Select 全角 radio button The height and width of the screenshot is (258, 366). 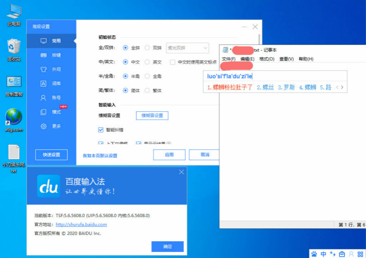[147, 76]
